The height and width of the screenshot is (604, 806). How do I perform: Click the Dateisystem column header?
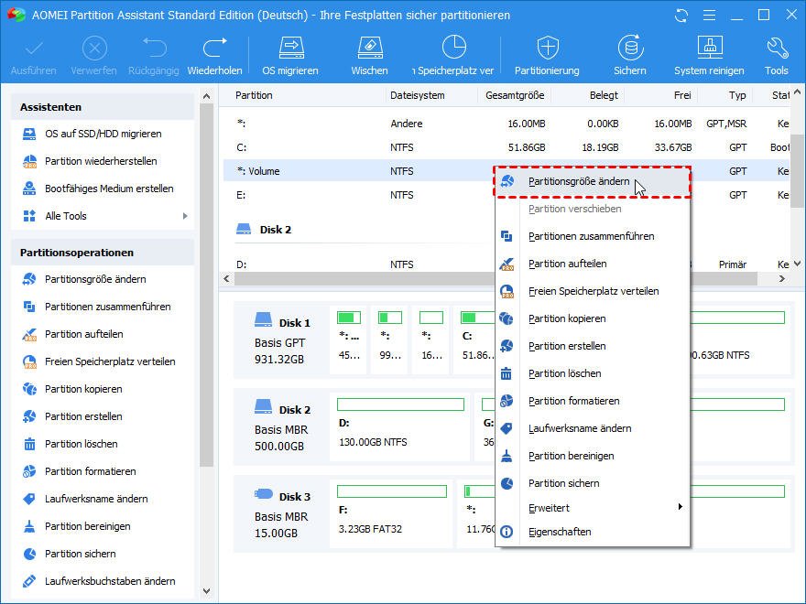coord(418,95)
